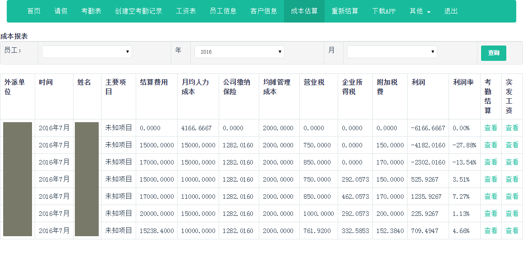Open 客户信息 customer info

[x=263, y=11]
